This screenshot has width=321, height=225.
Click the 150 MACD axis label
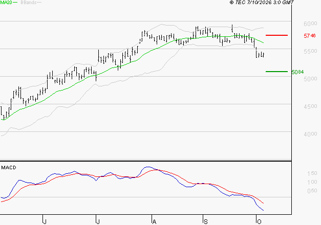pyautogui.click(x=312, y=173)
